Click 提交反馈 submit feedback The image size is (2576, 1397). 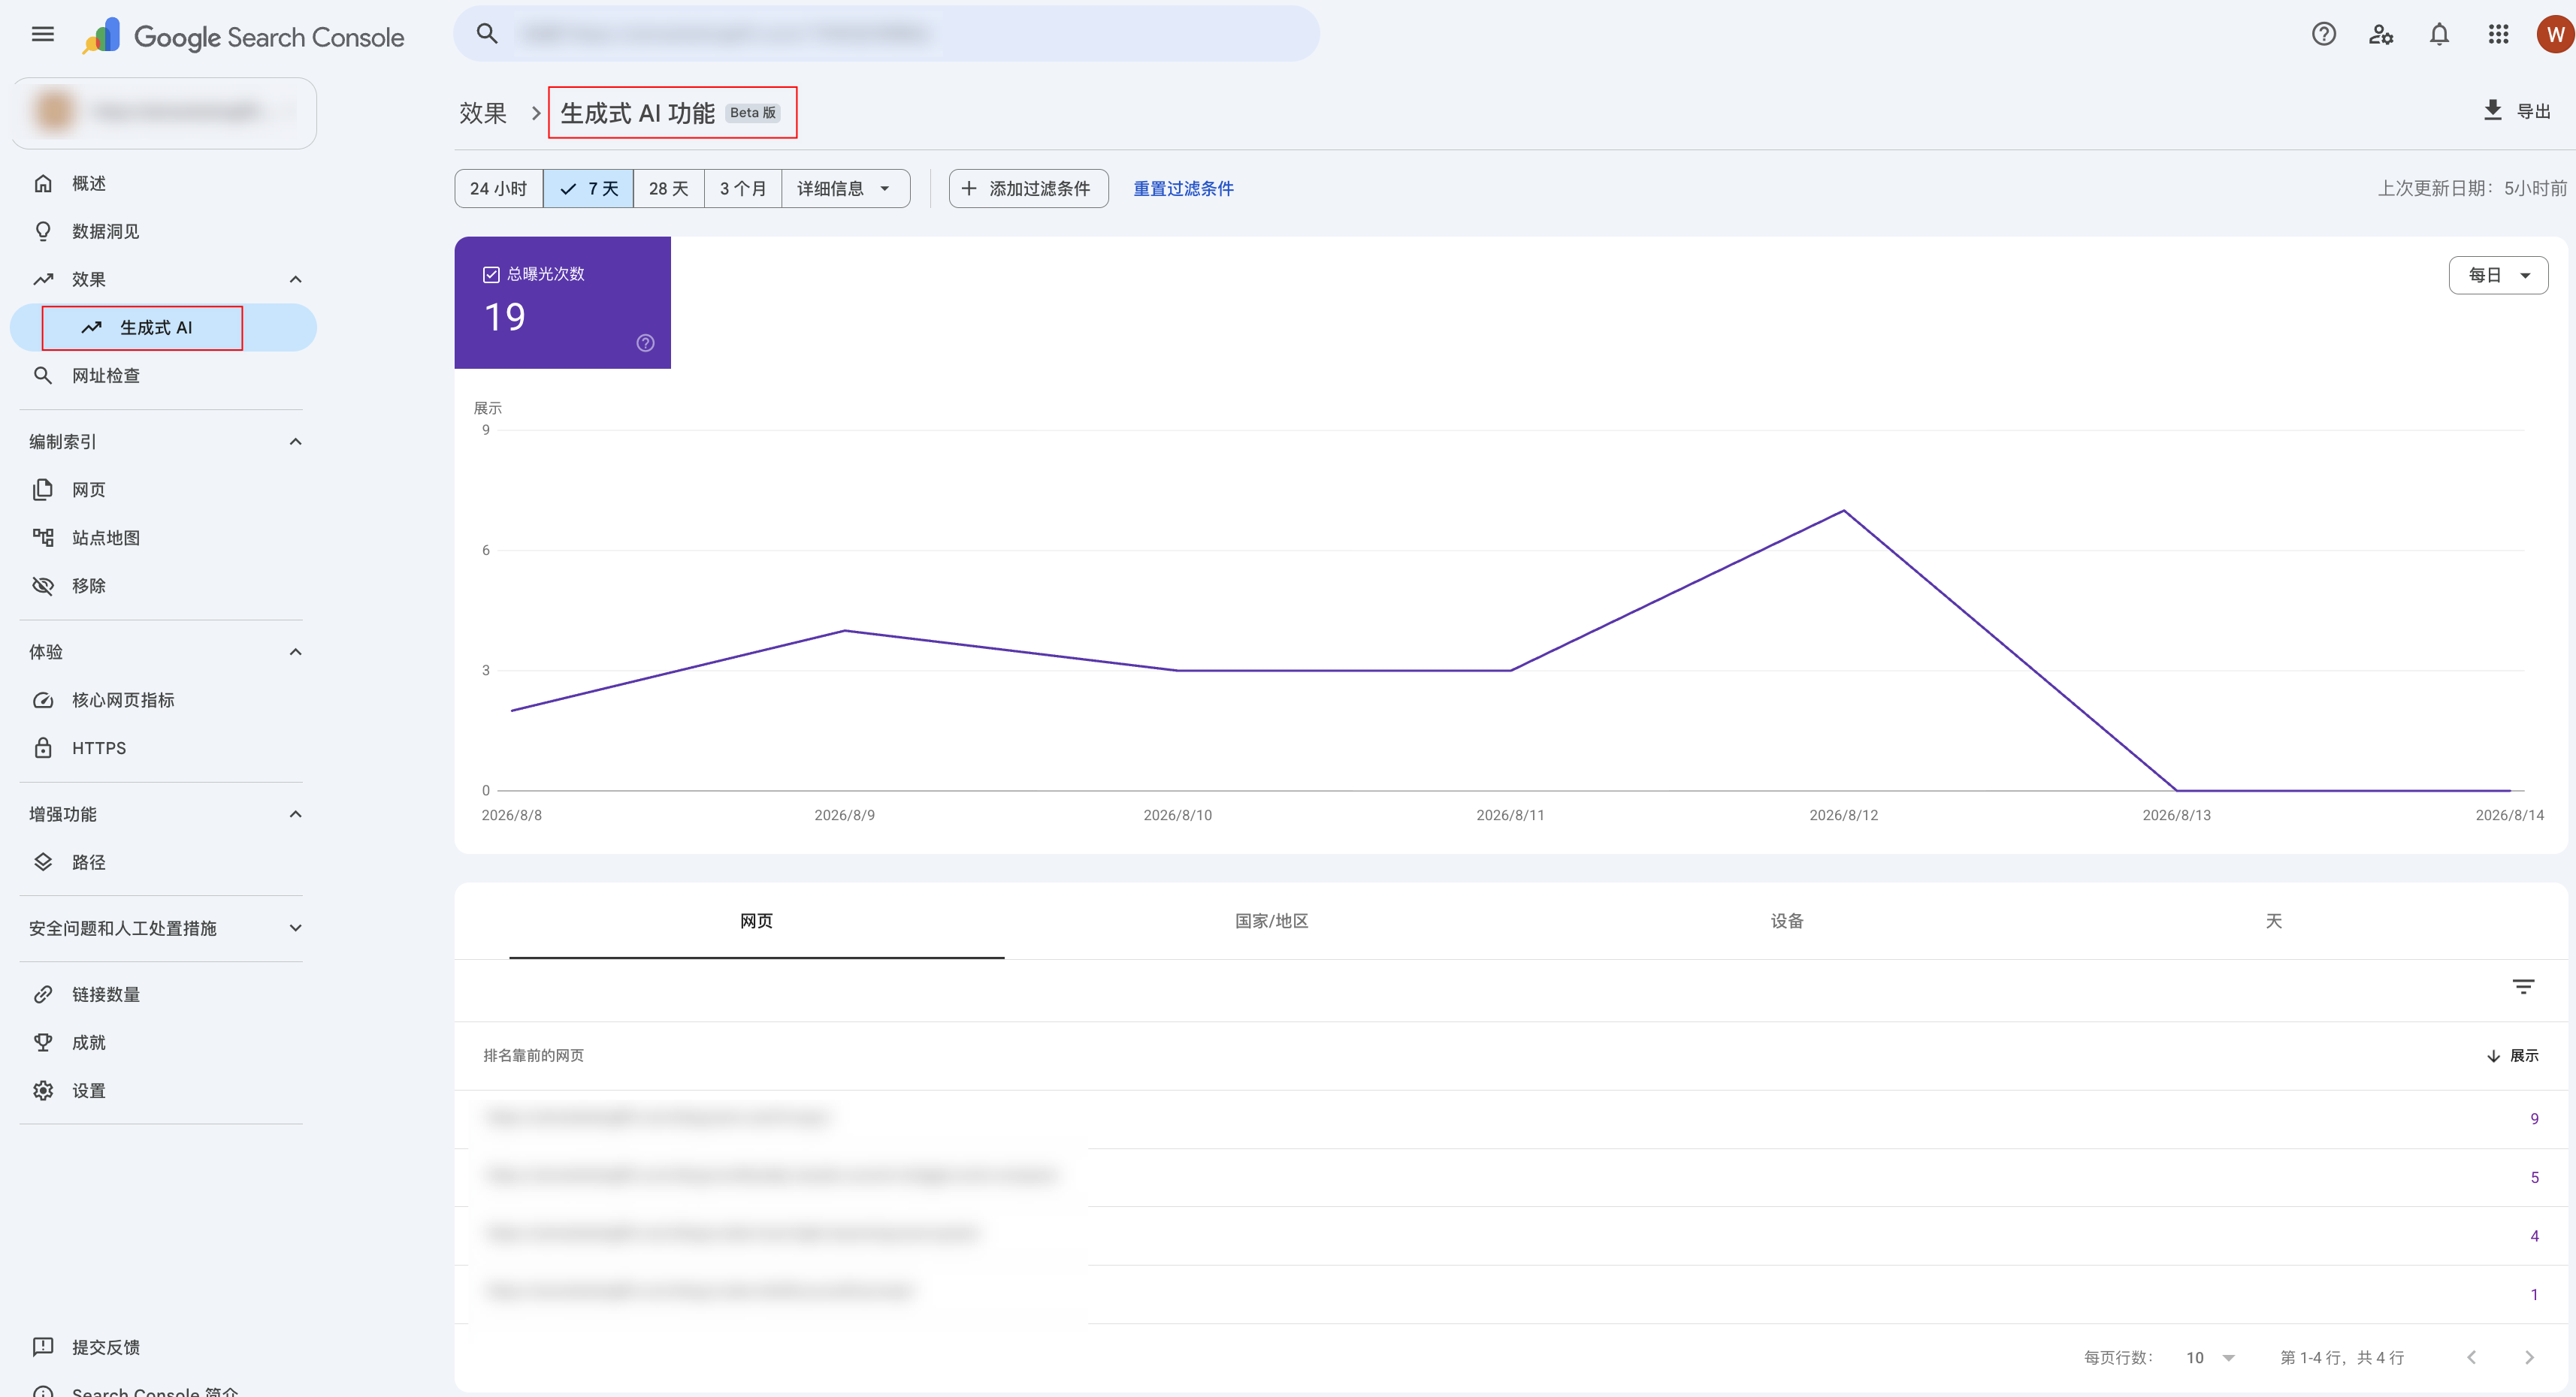coord(163,1347)
